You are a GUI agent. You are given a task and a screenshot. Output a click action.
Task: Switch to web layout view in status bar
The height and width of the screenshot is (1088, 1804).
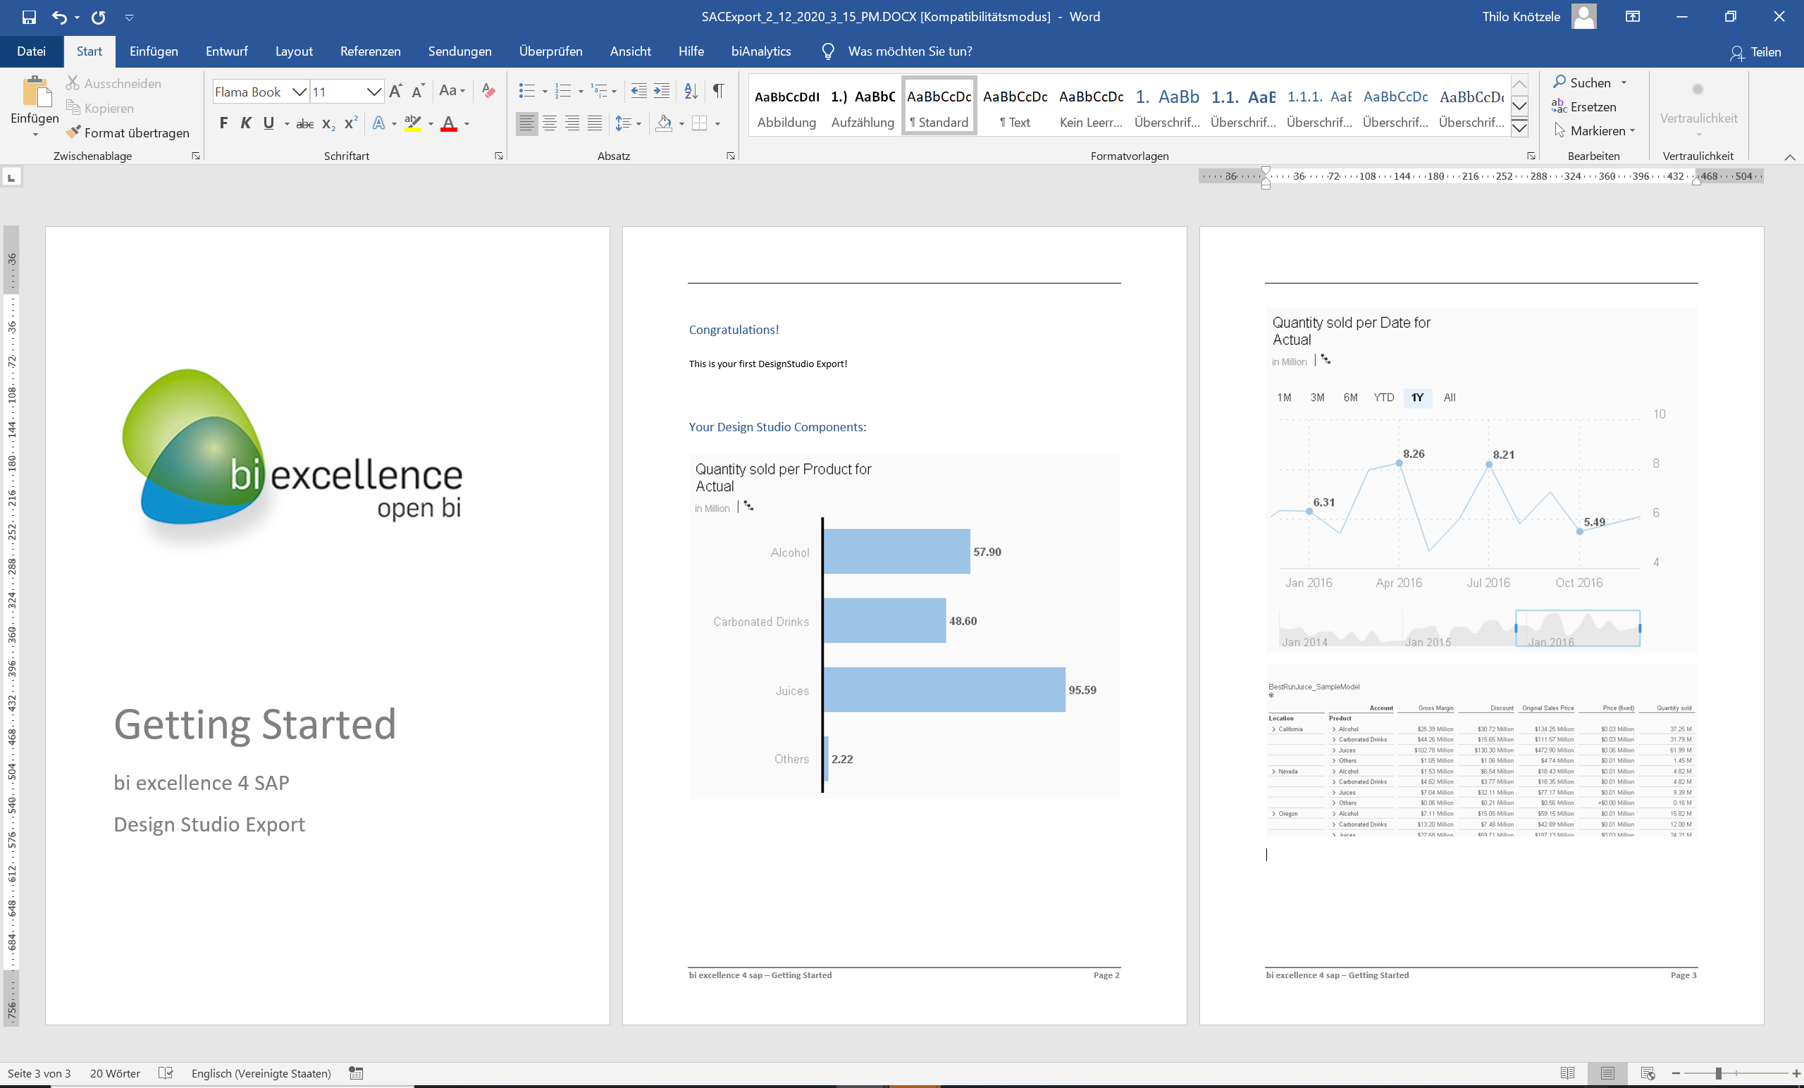1648,1073
